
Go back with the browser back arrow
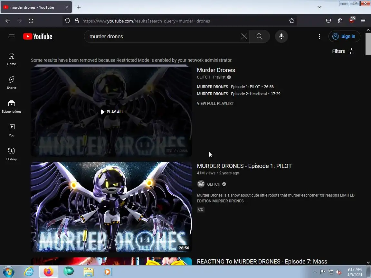(x=8, y=21)
